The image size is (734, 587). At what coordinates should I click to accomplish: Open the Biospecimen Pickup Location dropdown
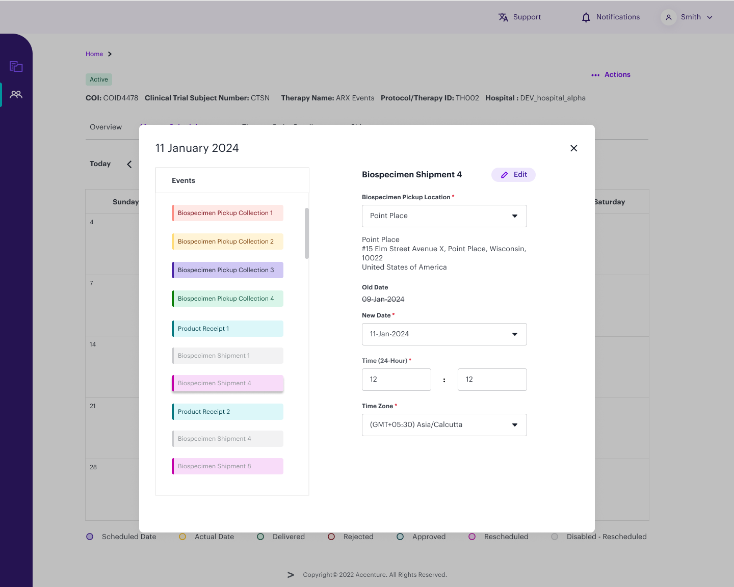(515, 216)
